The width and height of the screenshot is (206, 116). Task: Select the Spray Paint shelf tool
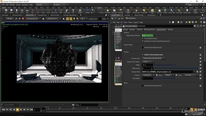click(67, 11)
